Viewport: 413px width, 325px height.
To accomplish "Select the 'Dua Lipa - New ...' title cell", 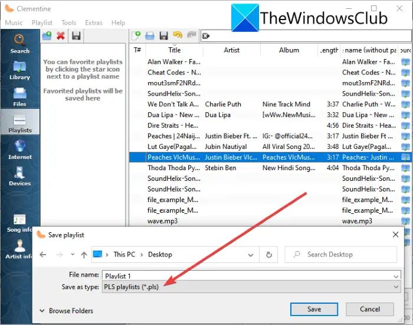I will point(173,115).
